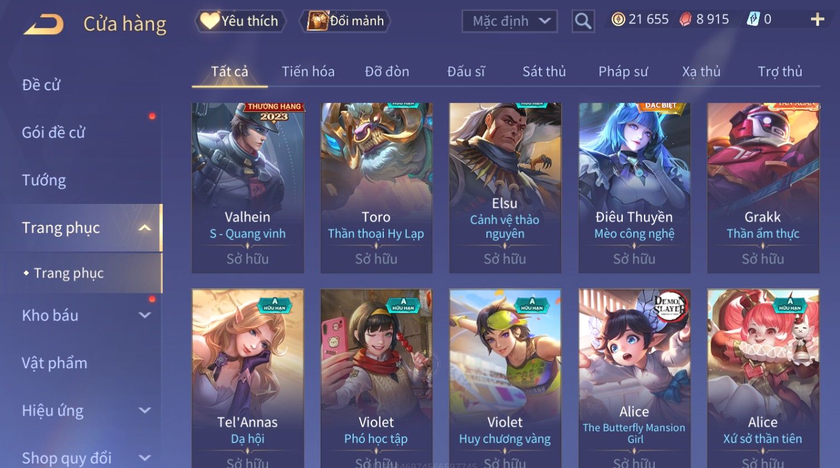Switch to the Pháp sư tab
Image resolution: width=840 pixels, height=468 pixels.
coord(623,72)
